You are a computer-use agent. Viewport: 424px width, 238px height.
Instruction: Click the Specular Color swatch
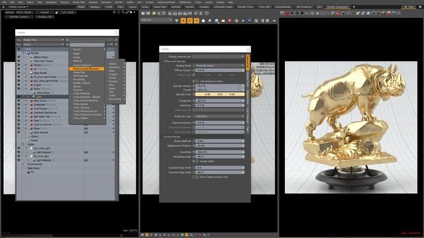(x=220, y=95)
